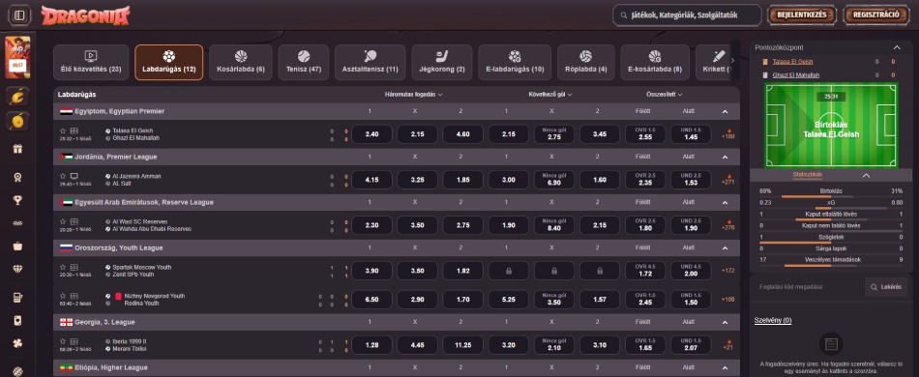919x377 pixels.
Task: Click the Dragonia logo
Action: (85, 15)
